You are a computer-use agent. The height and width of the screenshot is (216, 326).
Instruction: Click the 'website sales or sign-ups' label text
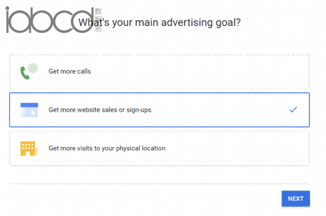point(114,110)
